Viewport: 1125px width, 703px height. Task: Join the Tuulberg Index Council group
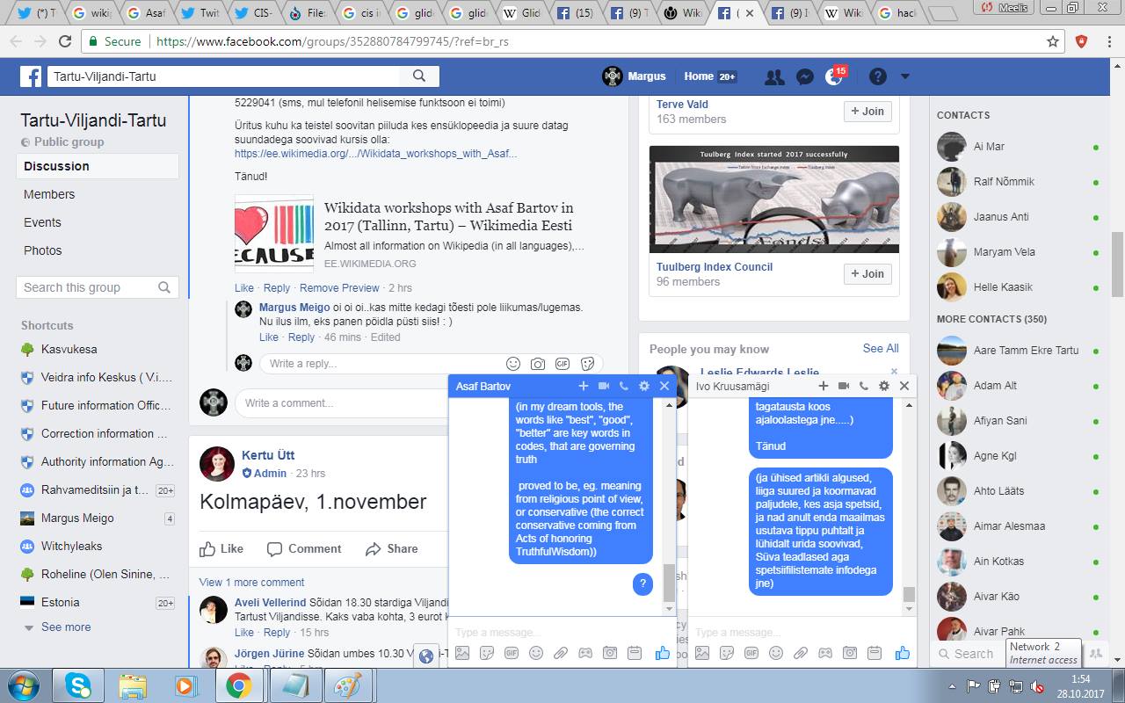tap(867, 274)
